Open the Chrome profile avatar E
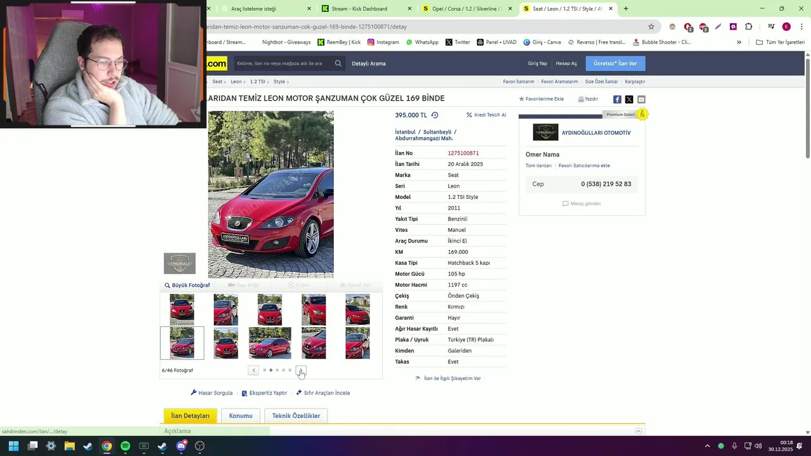The width and height of the screenshot is (811, 456). pyautogui.click(x=786, y=27)
